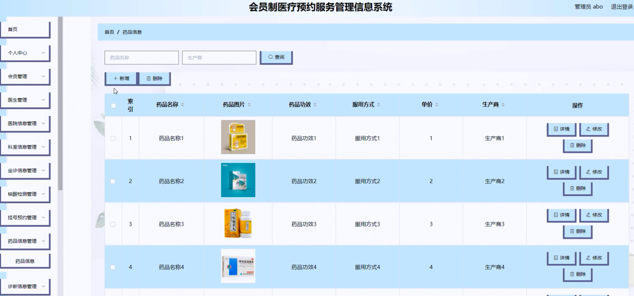Expand 科室信息管理 sidebar menu
The image size is (634, 296).
[x=25, y=147]
